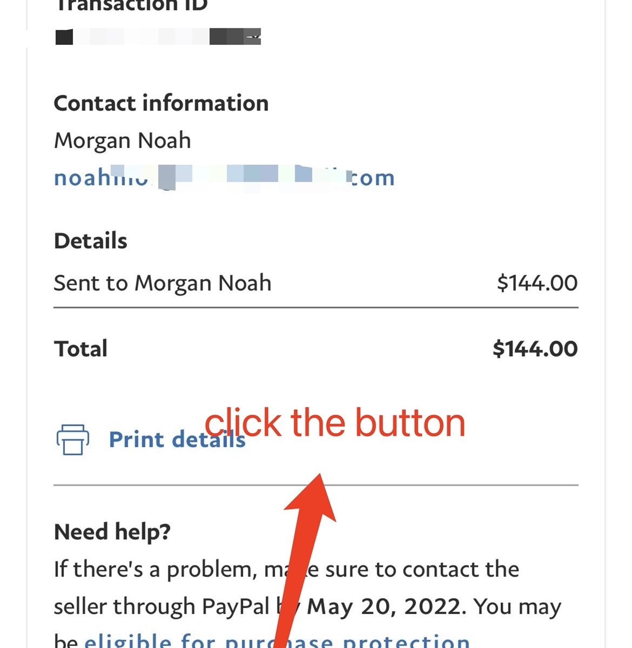Click the divider line under Print details
Screen dimensions: 632x648
tap(432, 485)
